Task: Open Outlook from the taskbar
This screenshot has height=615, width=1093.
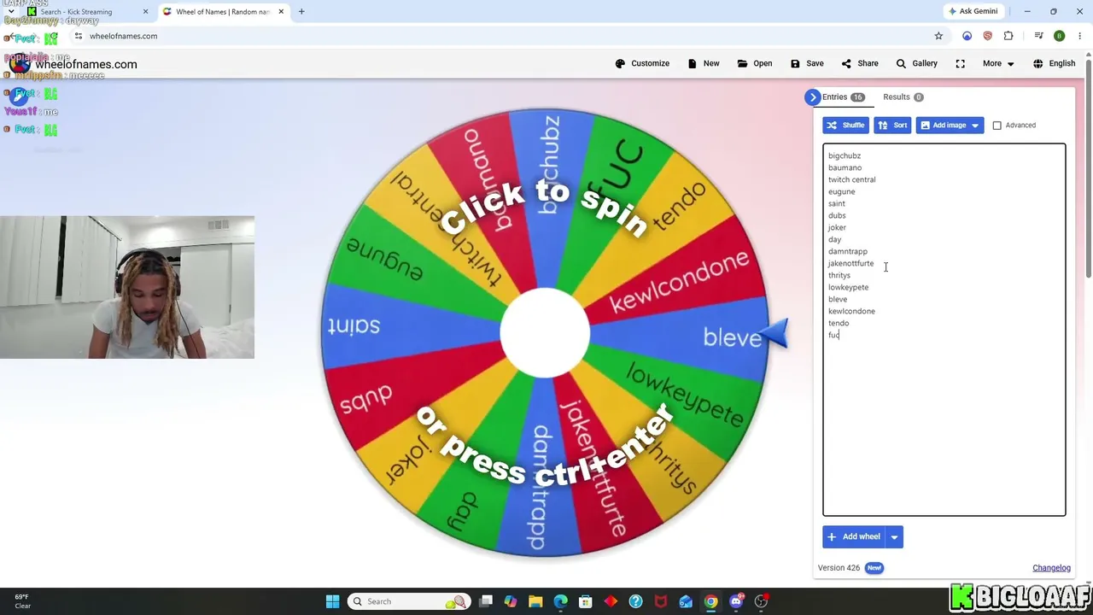Action: coord(686,601)
